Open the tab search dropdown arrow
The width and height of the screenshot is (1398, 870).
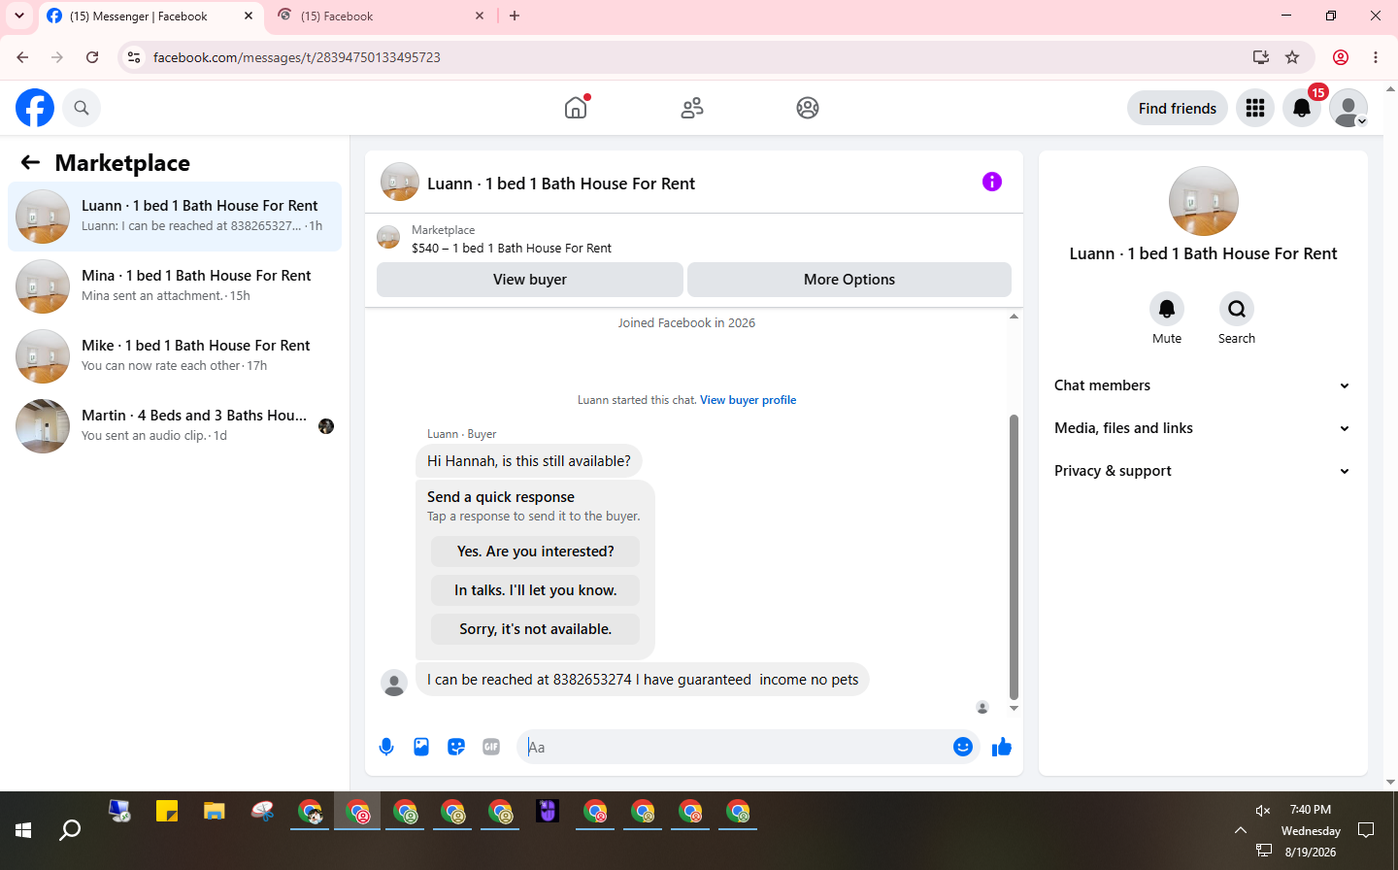click(19, 16)
